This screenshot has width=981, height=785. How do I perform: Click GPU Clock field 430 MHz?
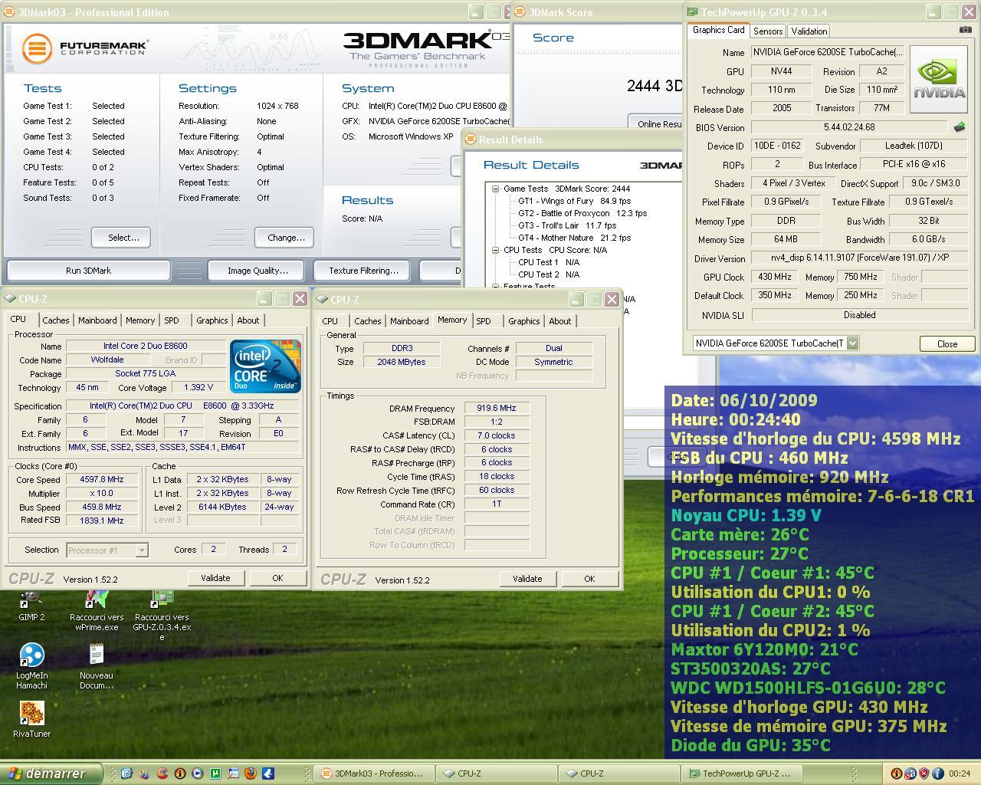tap(775, 277)
